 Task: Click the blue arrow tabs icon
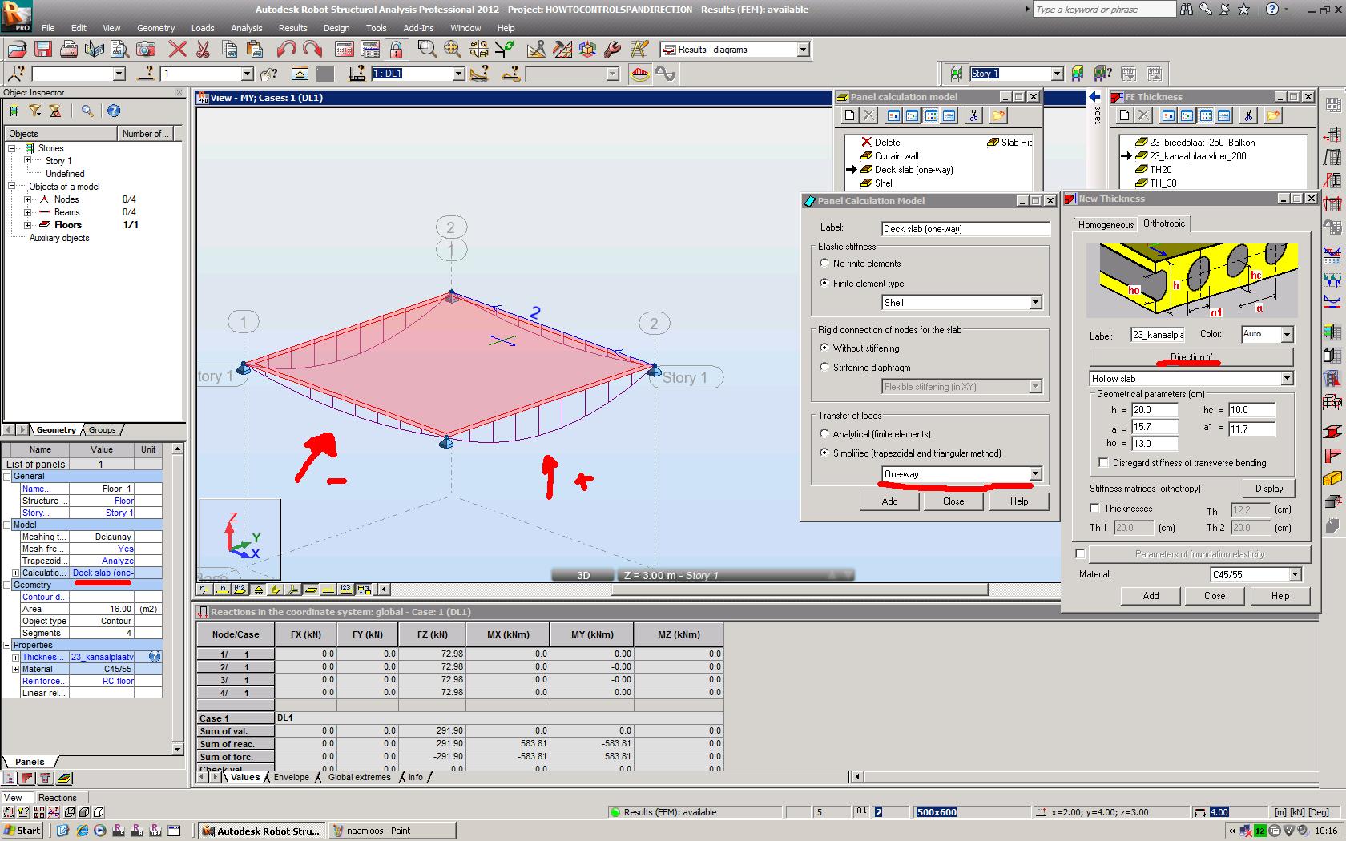point(1095,97)
